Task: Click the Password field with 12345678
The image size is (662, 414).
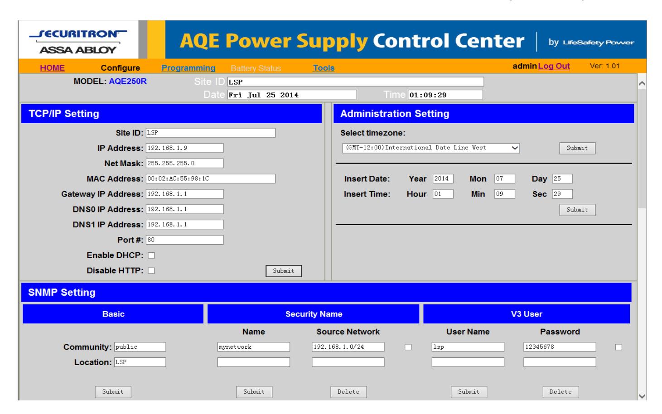Action: click(x=560, y=347)
